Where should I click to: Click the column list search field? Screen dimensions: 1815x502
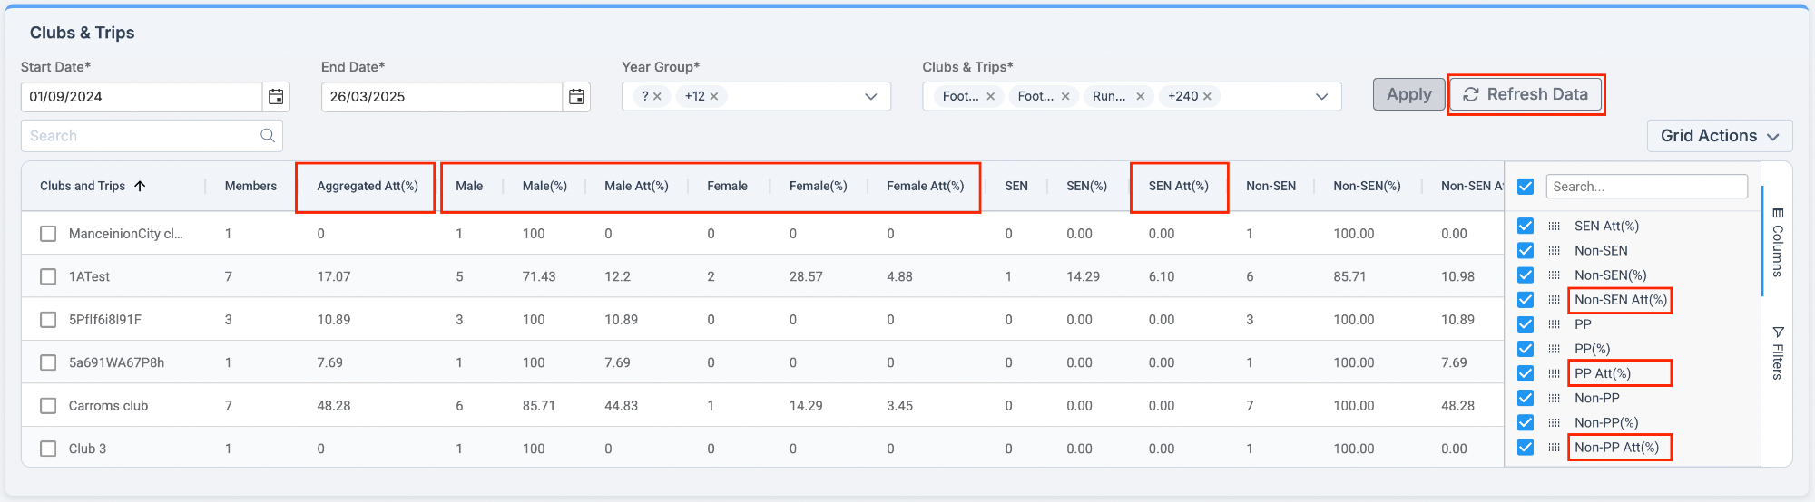click(1646, 187)
